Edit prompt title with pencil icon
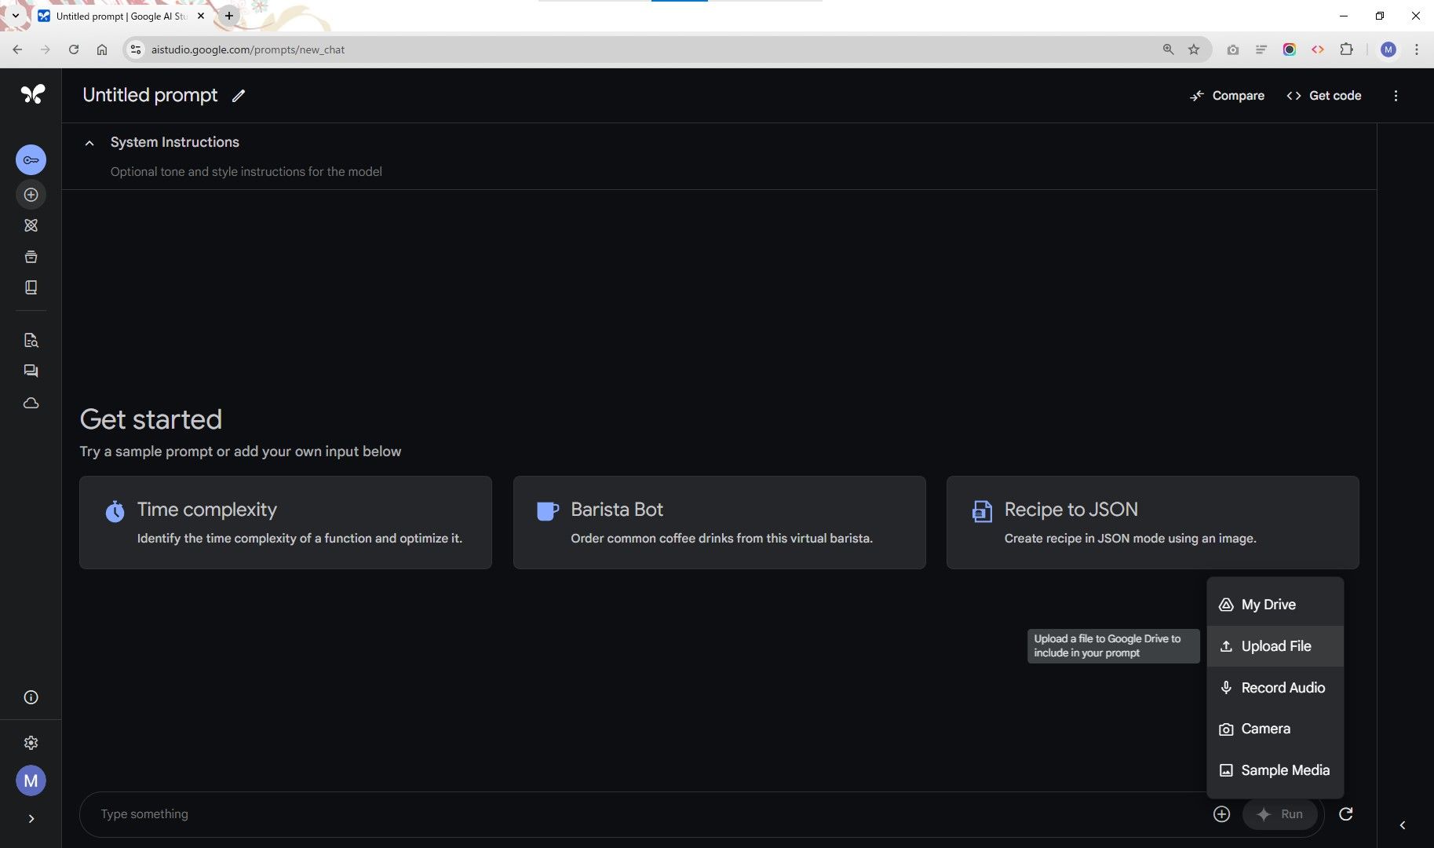The image size is (1434, 848). click(x=239, y=96)
